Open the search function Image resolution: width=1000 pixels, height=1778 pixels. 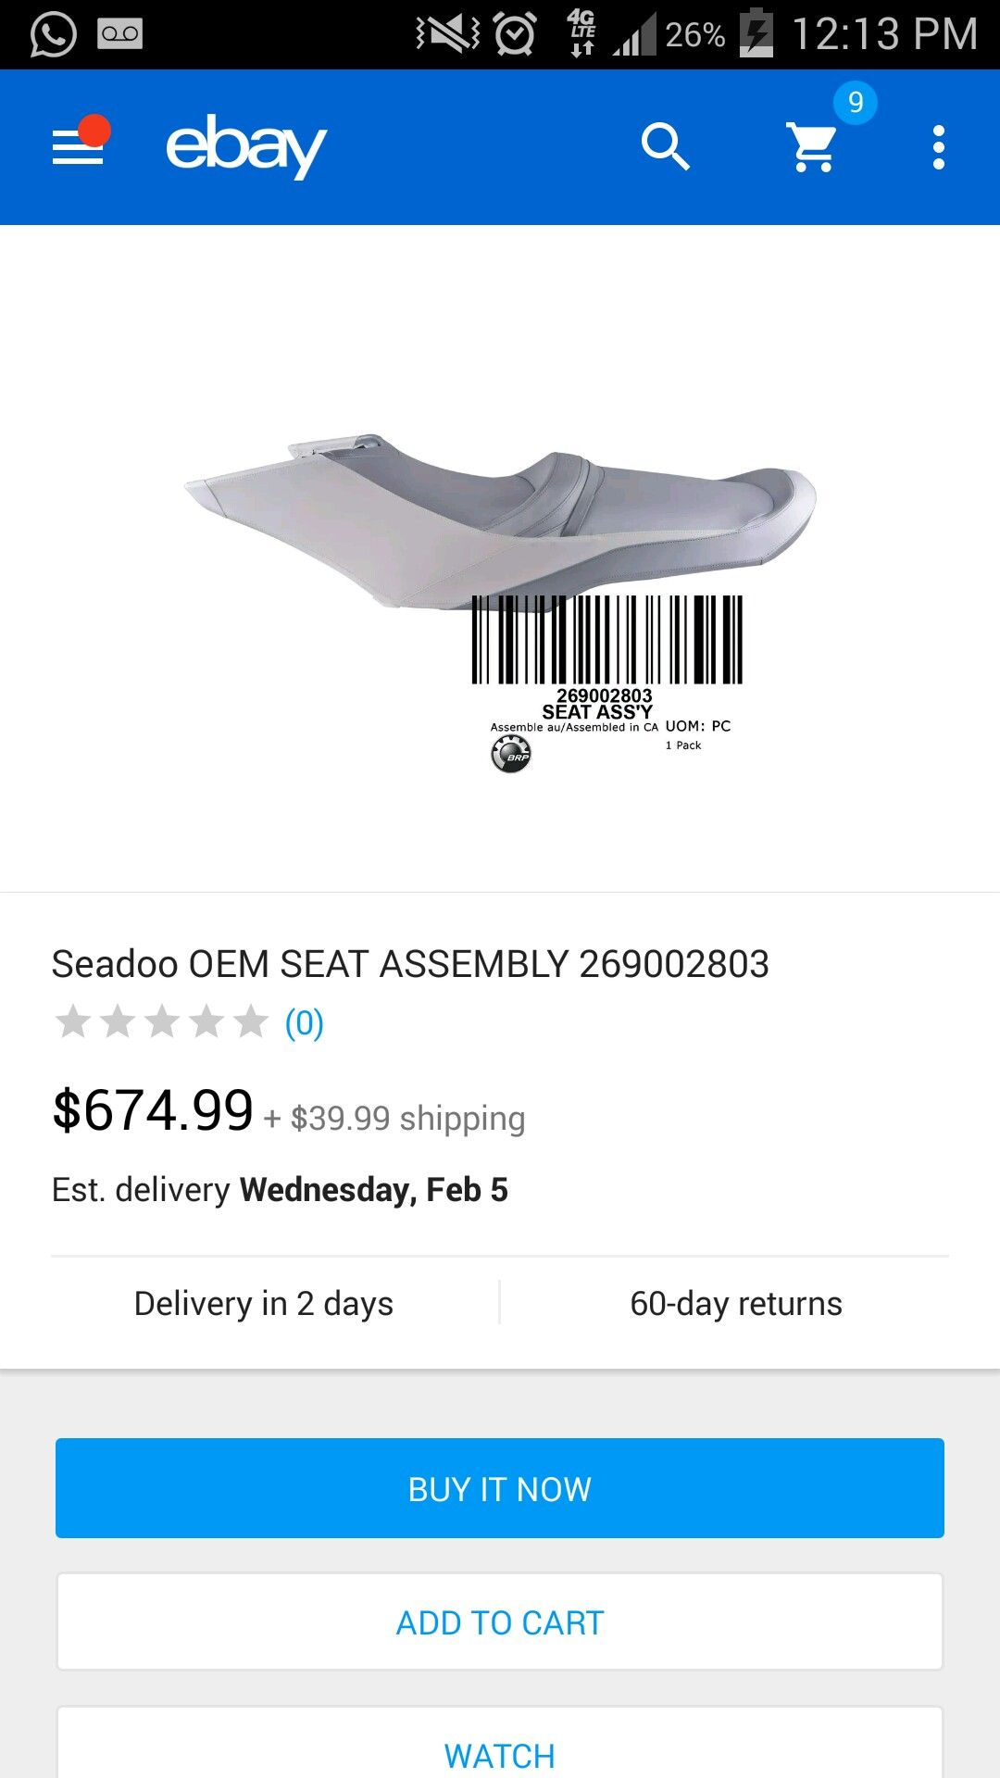666,145
